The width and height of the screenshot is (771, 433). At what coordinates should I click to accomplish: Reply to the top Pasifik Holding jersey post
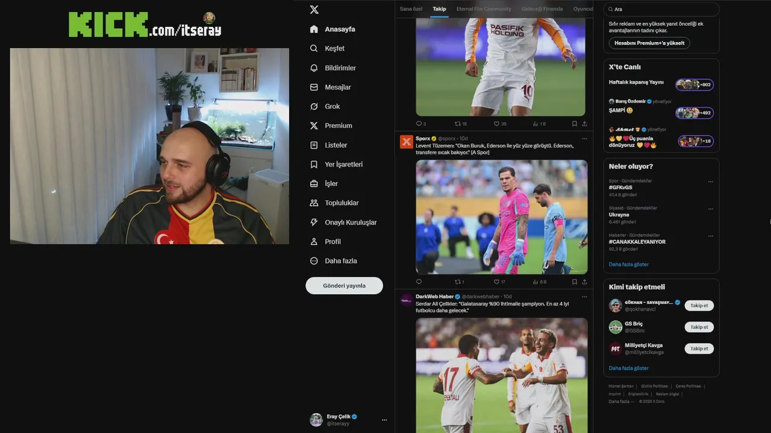(x=420, y=123)
